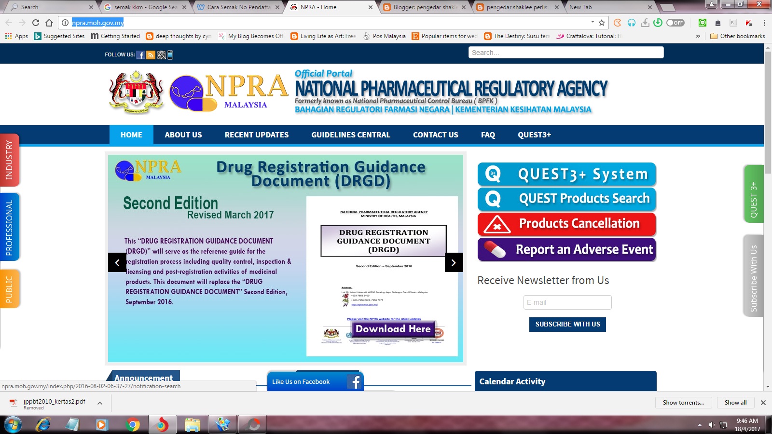Click Show all downloads button
This screenshot has width=772, height=434.
tap(735, 403)
